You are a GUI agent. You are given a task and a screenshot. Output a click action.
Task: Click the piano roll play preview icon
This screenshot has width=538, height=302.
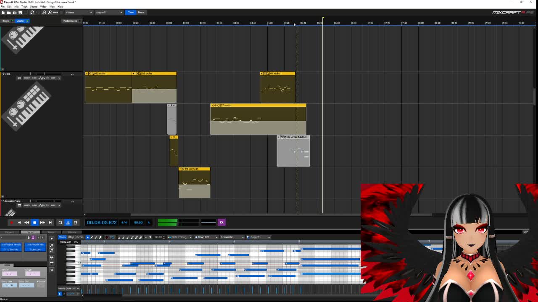click(52, 239)
